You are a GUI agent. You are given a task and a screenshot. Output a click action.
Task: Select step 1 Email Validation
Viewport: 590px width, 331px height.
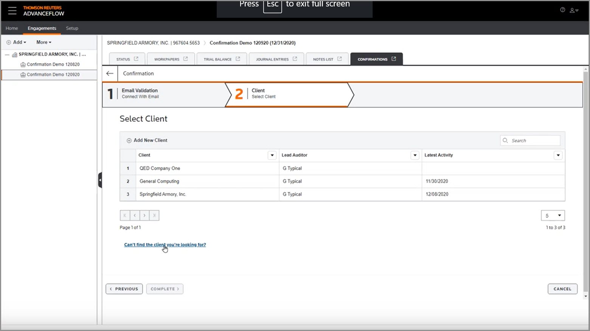pyautogui.click(x=140, y=93)
